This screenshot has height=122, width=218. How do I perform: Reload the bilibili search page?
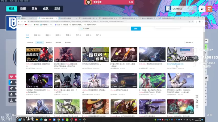point(25,22)
